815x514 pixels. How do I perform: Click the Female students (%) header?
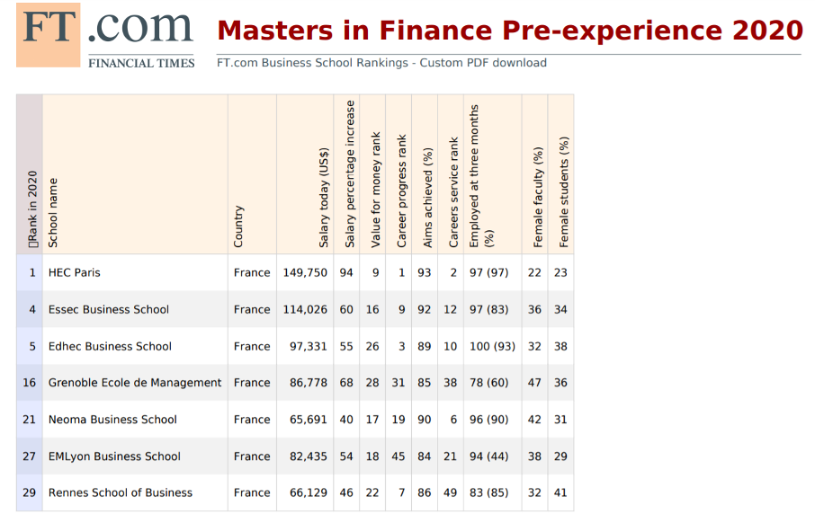click(x=564, y=191)
